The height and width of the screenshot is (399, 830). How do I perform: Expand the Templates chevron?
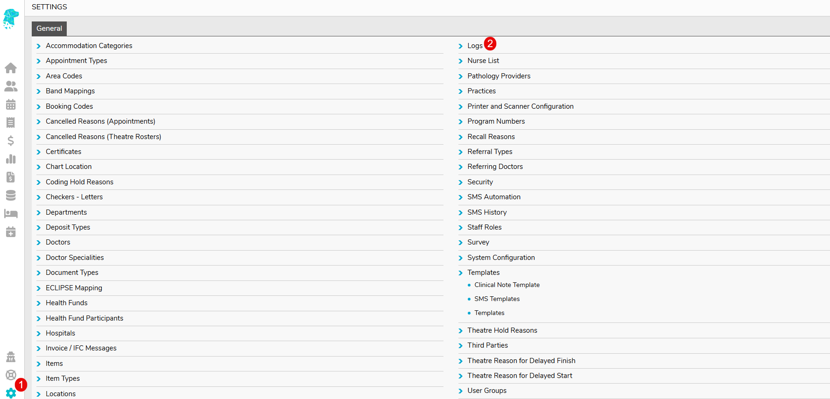[461, 273]
